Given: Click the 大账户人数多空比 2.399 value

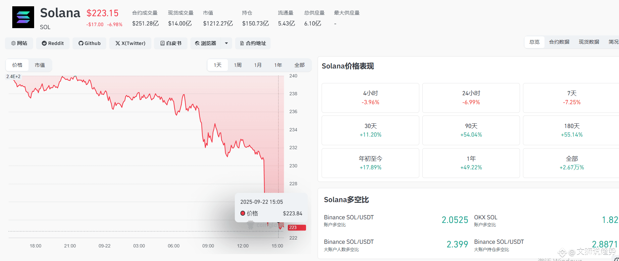Looking at the screenshot, I should [457, 244].
